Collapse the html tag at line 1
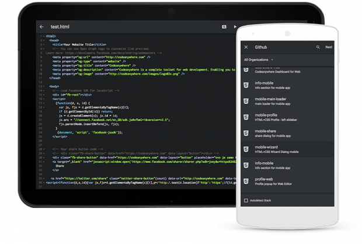 (x=44, y=36)
